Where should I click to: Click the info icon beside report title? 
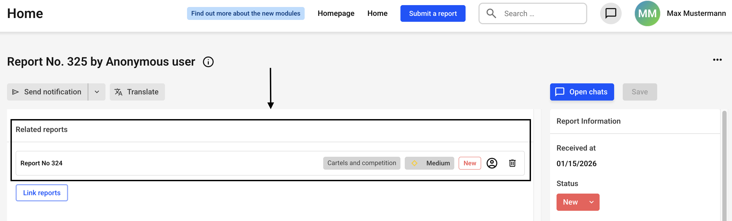(x=208, y=62)
